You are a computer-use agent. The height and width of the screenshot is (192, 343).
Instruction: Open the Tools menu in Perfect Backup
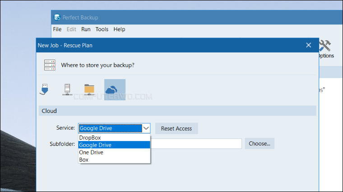click(102, 29)
